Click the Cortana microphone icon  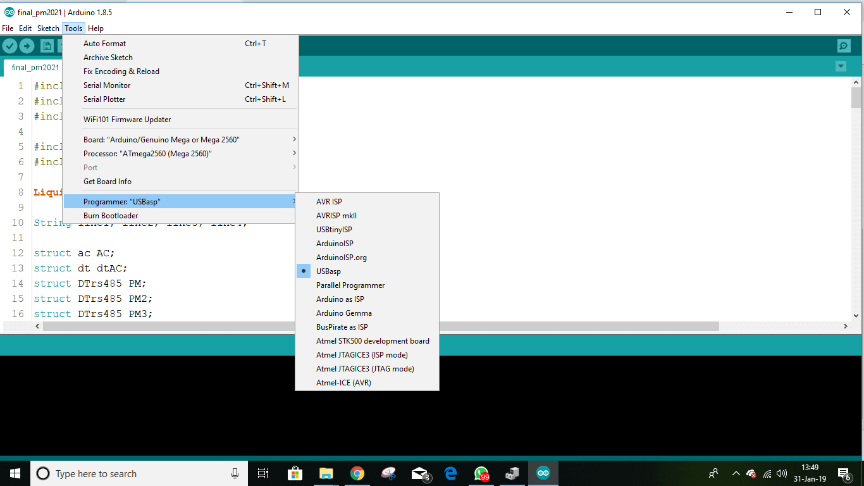click(235, 473)
